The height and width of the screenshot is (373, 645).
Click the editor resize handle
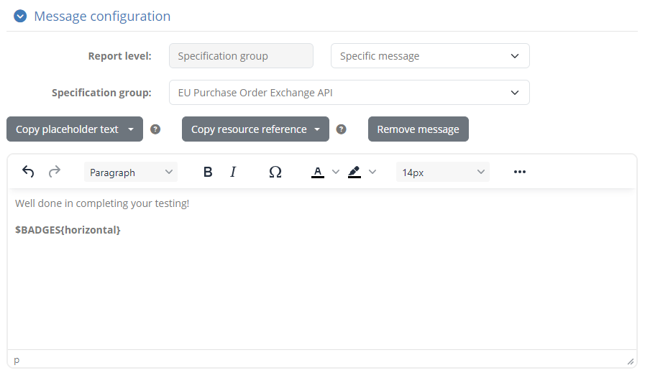tap(630, 362)
